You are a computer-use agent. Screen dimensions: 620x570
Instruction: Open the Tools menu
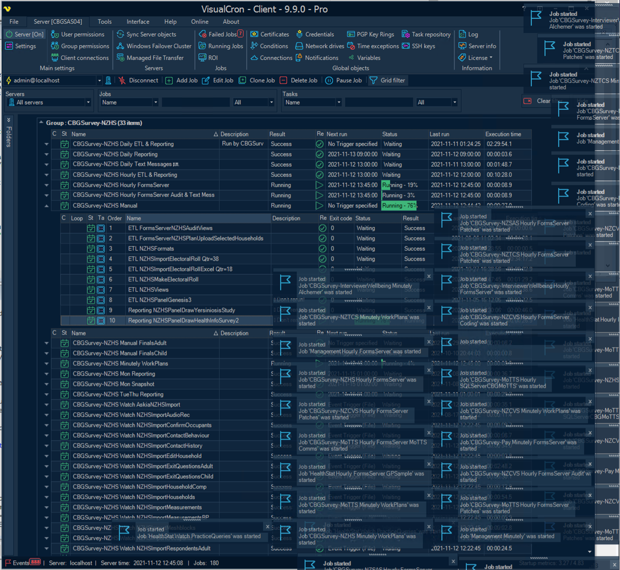coord(105,22)
